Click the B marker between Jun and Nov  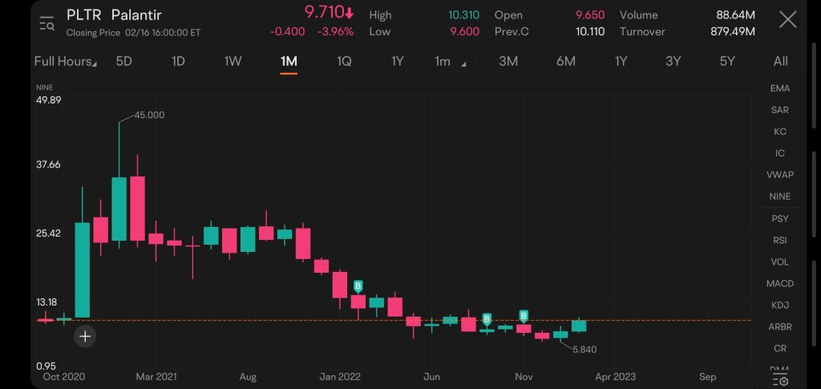pyautogui.click(x=487, y=319)
